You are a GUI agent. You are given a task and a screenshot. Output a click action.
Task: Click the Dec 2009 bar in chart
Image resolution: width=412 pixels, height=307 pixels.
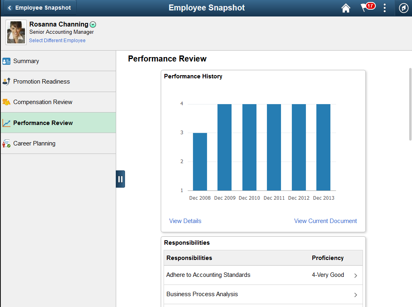coord(224,147)
